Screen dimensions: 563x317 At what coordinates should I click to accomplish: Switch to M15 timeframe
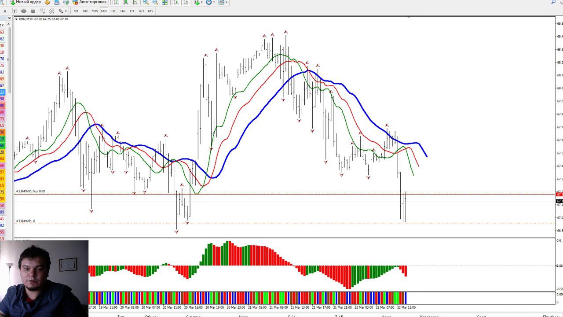(95, 11)
